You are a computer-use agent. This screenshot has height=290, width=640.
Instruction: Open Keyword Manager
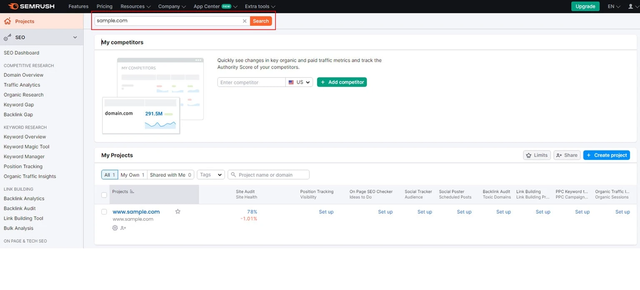tap(24, 157)
